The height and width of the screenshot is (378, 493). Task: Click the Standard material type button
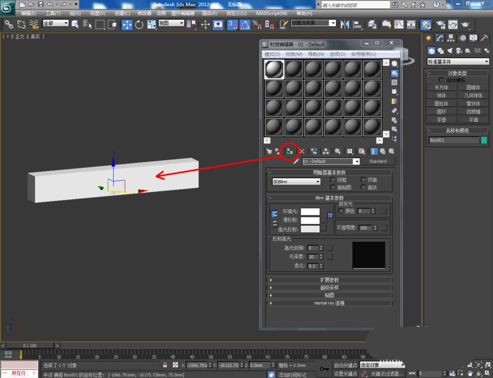tap(378, 161)
